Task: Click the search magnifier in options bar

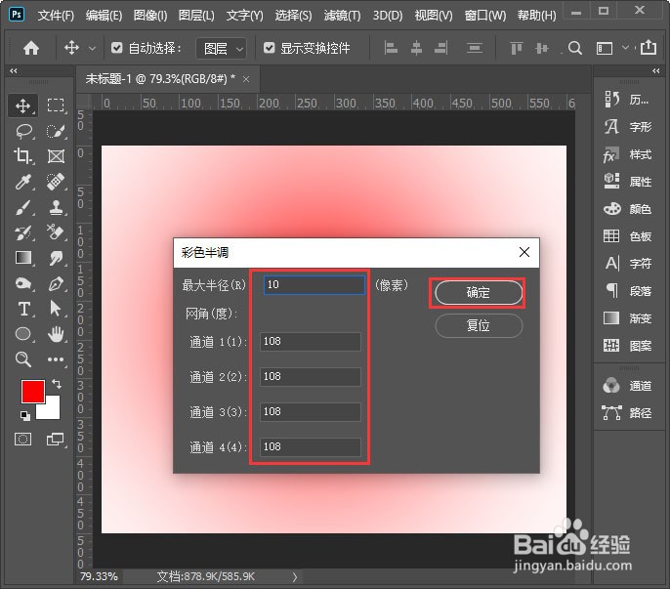Action: click(x=575, y=48)
